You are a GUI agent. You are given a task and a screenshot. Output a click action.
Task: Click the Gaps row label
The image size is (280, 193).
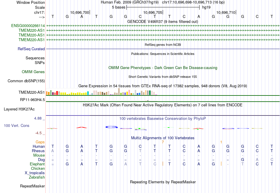[x=40, y=142]
